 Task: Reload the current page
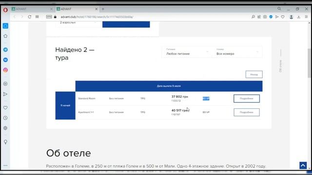pos(29,17)
